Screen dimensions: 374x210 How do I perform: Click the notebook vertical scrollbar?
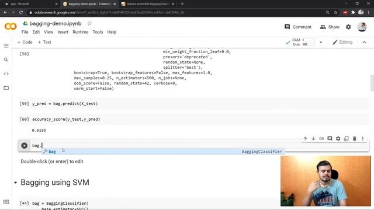tap(372, 83)
